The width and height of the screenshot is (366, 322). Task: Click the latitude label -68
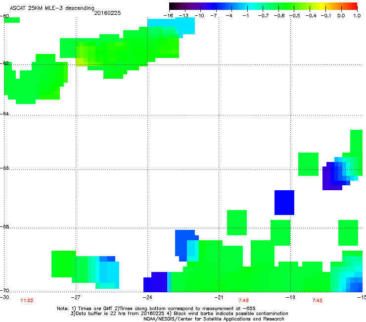(4, 227)
